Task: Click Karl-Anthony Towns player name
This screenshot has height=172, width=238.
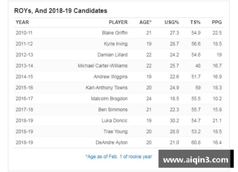Action: point(107,88)
